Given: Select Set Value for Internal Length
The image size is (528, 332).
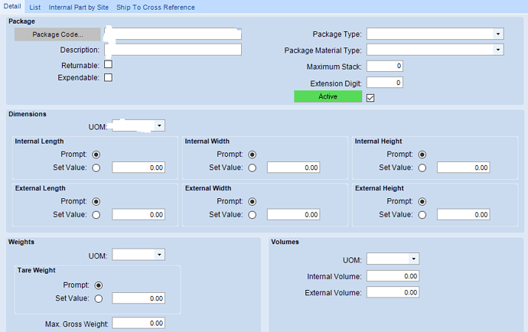Looking at the screenshot, I should coord(96,168).
